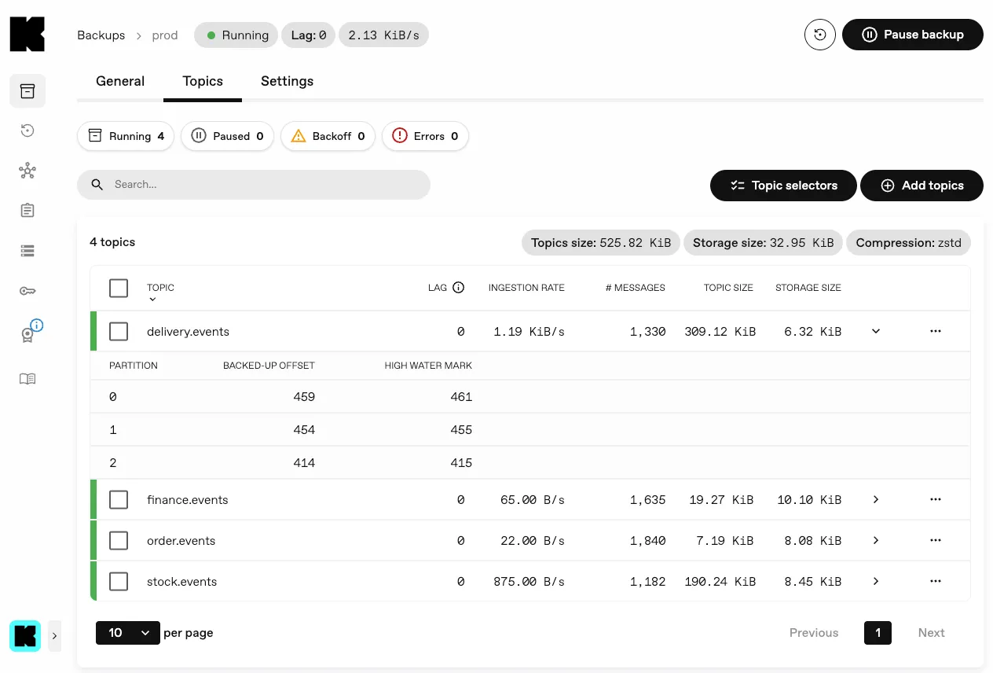Open the clipboard icon in sidebar
This screenshot has width=993, height=673.
point(27,211)
